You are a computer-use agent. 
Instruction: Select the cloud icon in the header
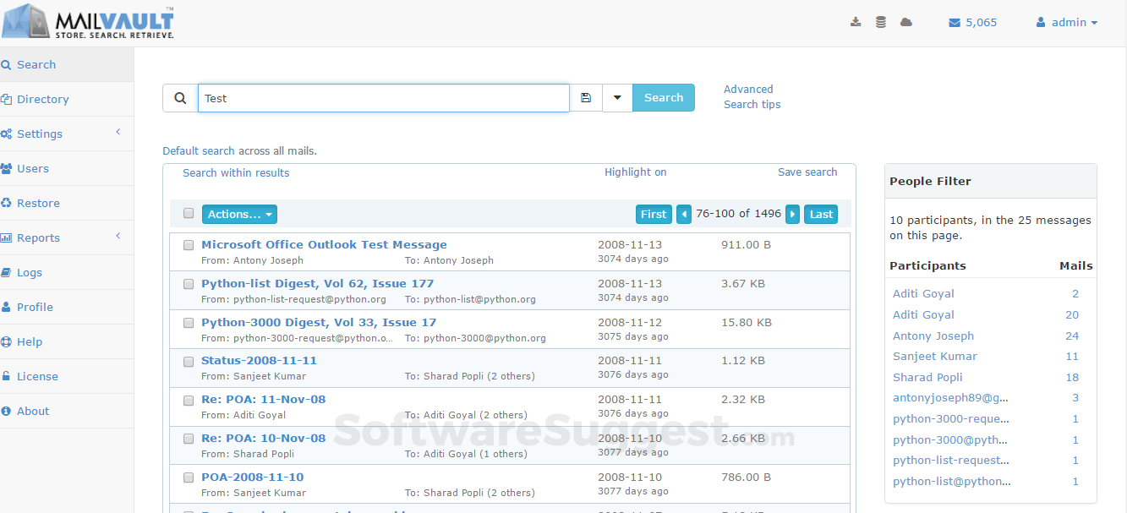click(x=905, y=22)
